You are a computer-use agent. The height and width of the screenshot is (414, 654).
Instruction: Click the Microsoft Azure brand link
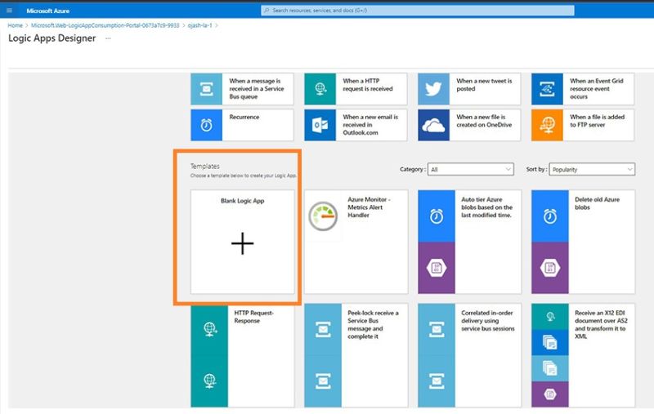coord(48,11)
